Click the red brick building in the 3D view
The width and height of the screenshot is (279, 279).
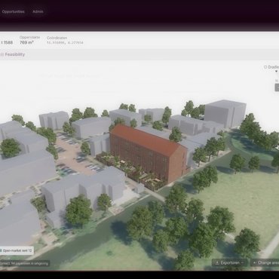click(x=149, y=153)
